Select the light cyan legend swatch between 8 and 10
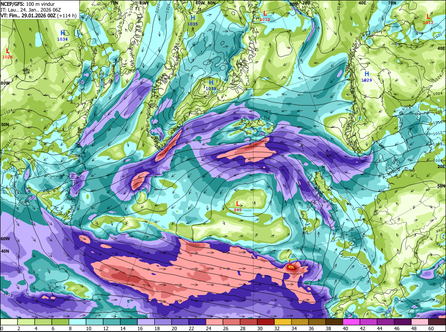The width and height of the screenshot is (446, 332). 77,322
